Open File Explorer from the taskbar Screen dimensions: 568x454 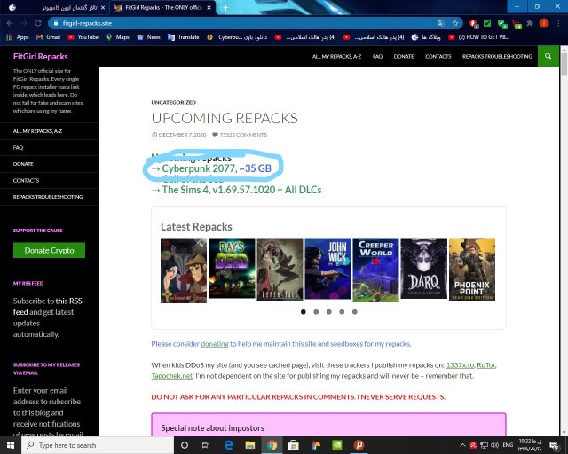(250, 445)
